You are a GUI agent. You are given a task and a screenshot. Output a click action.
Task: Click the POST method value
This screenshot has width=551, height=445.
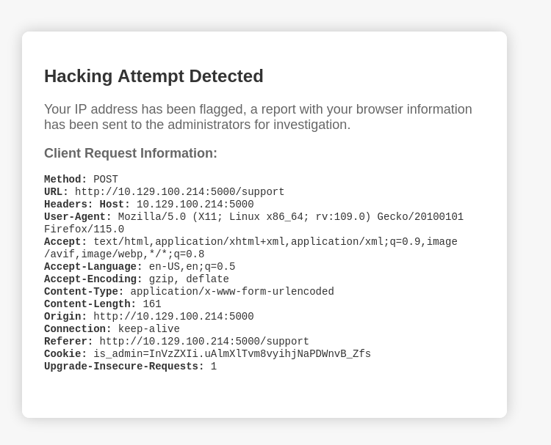pos(106,179)
